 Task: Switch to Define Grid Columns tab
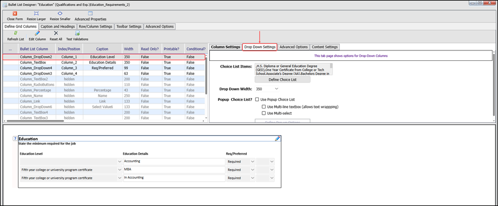point(20,27)
